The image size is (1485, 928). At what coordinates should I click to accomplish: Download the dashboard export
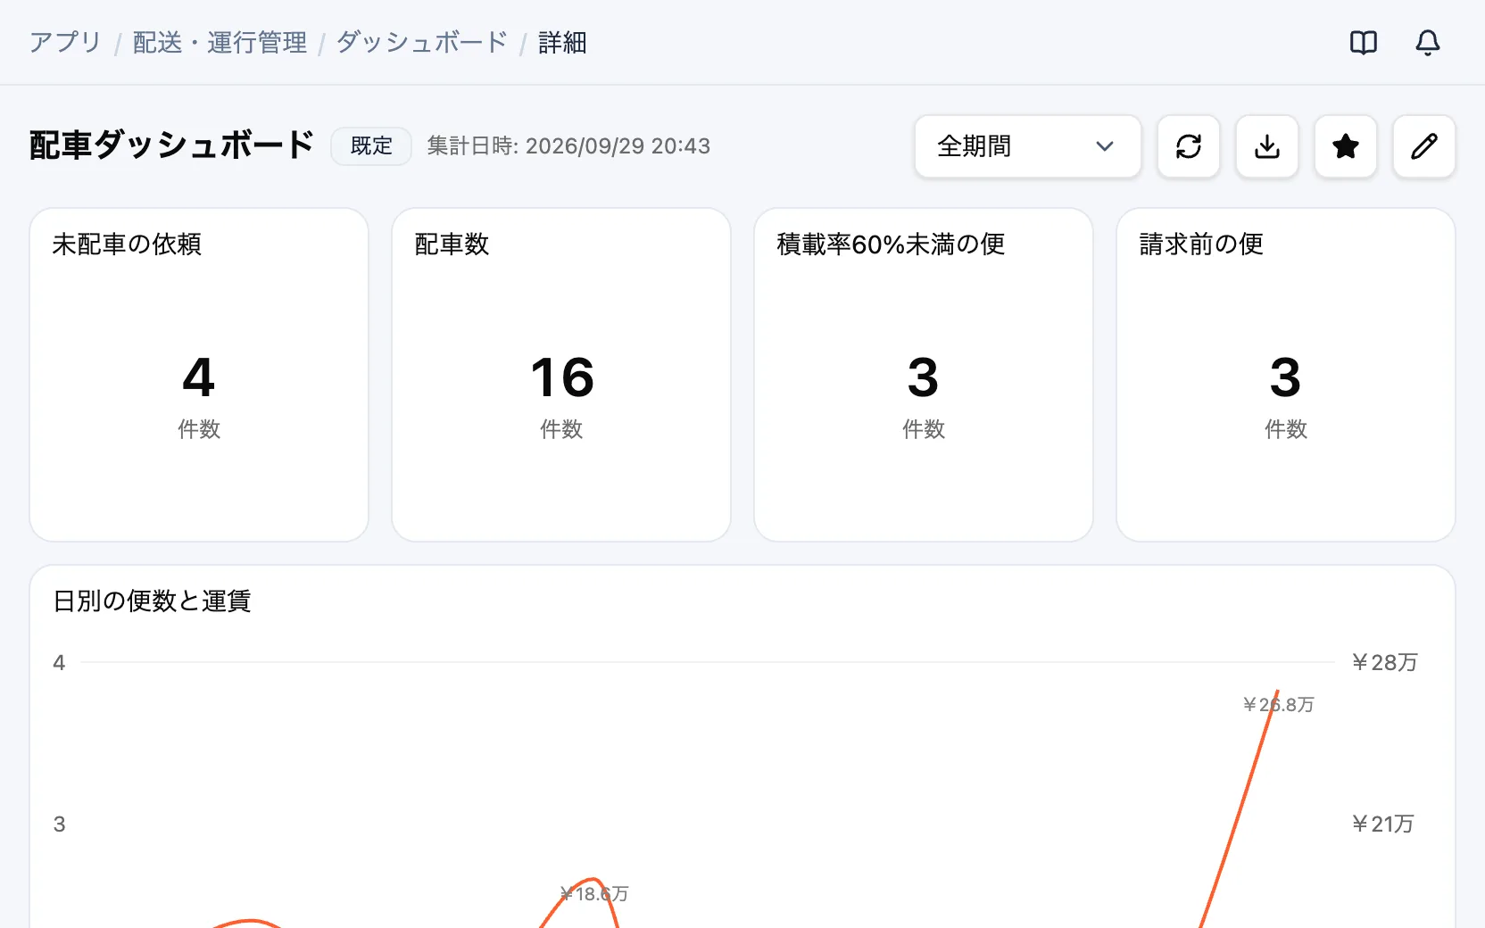point(1267,146)
